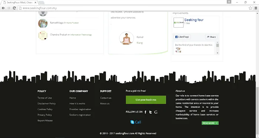Bookmark this page with the star icon

click(250, 8)
